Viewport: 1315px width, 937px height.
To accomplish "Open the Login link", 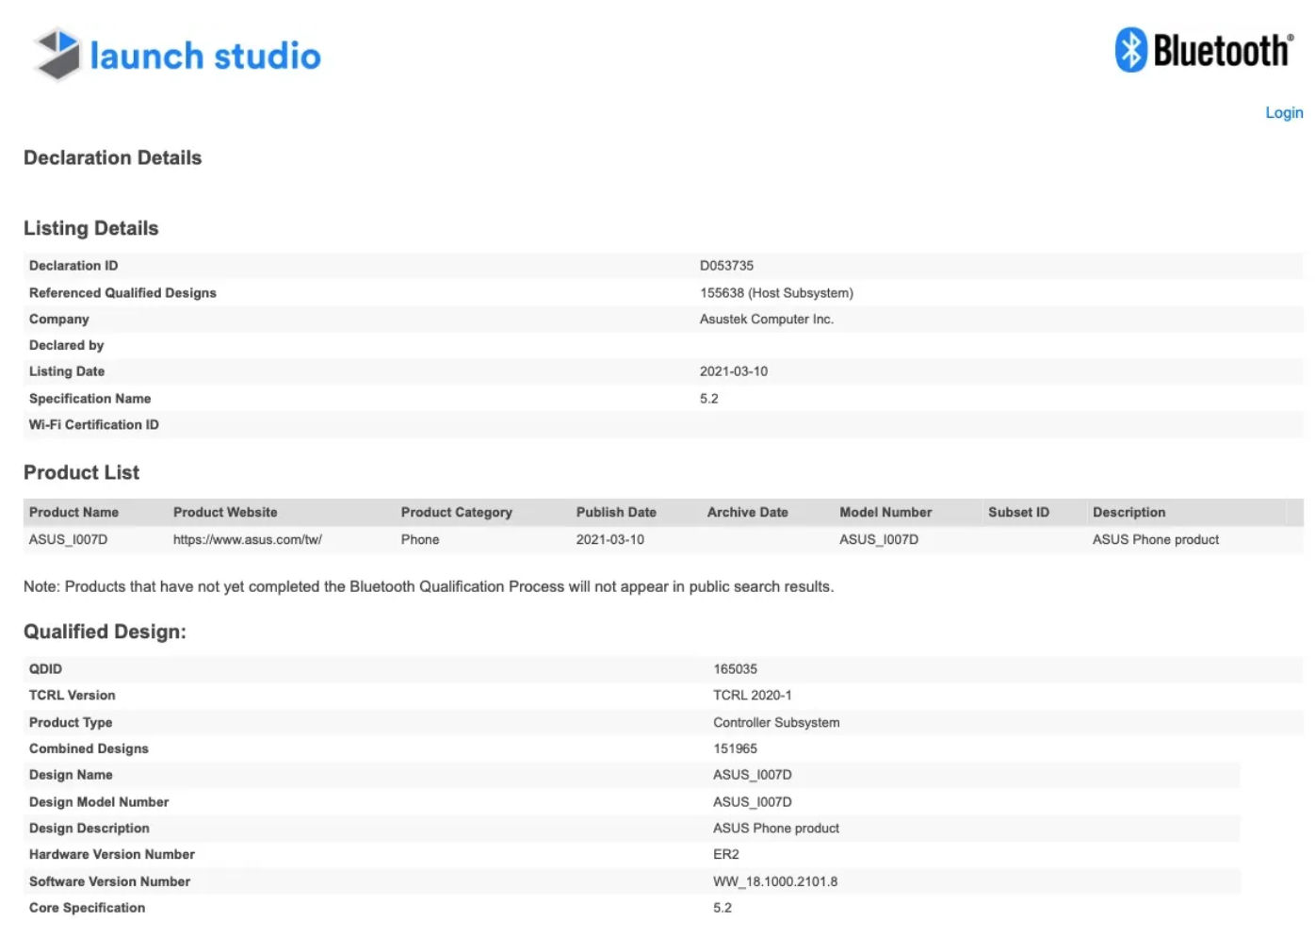I will pyautogui.click(x=1284, y=112).
